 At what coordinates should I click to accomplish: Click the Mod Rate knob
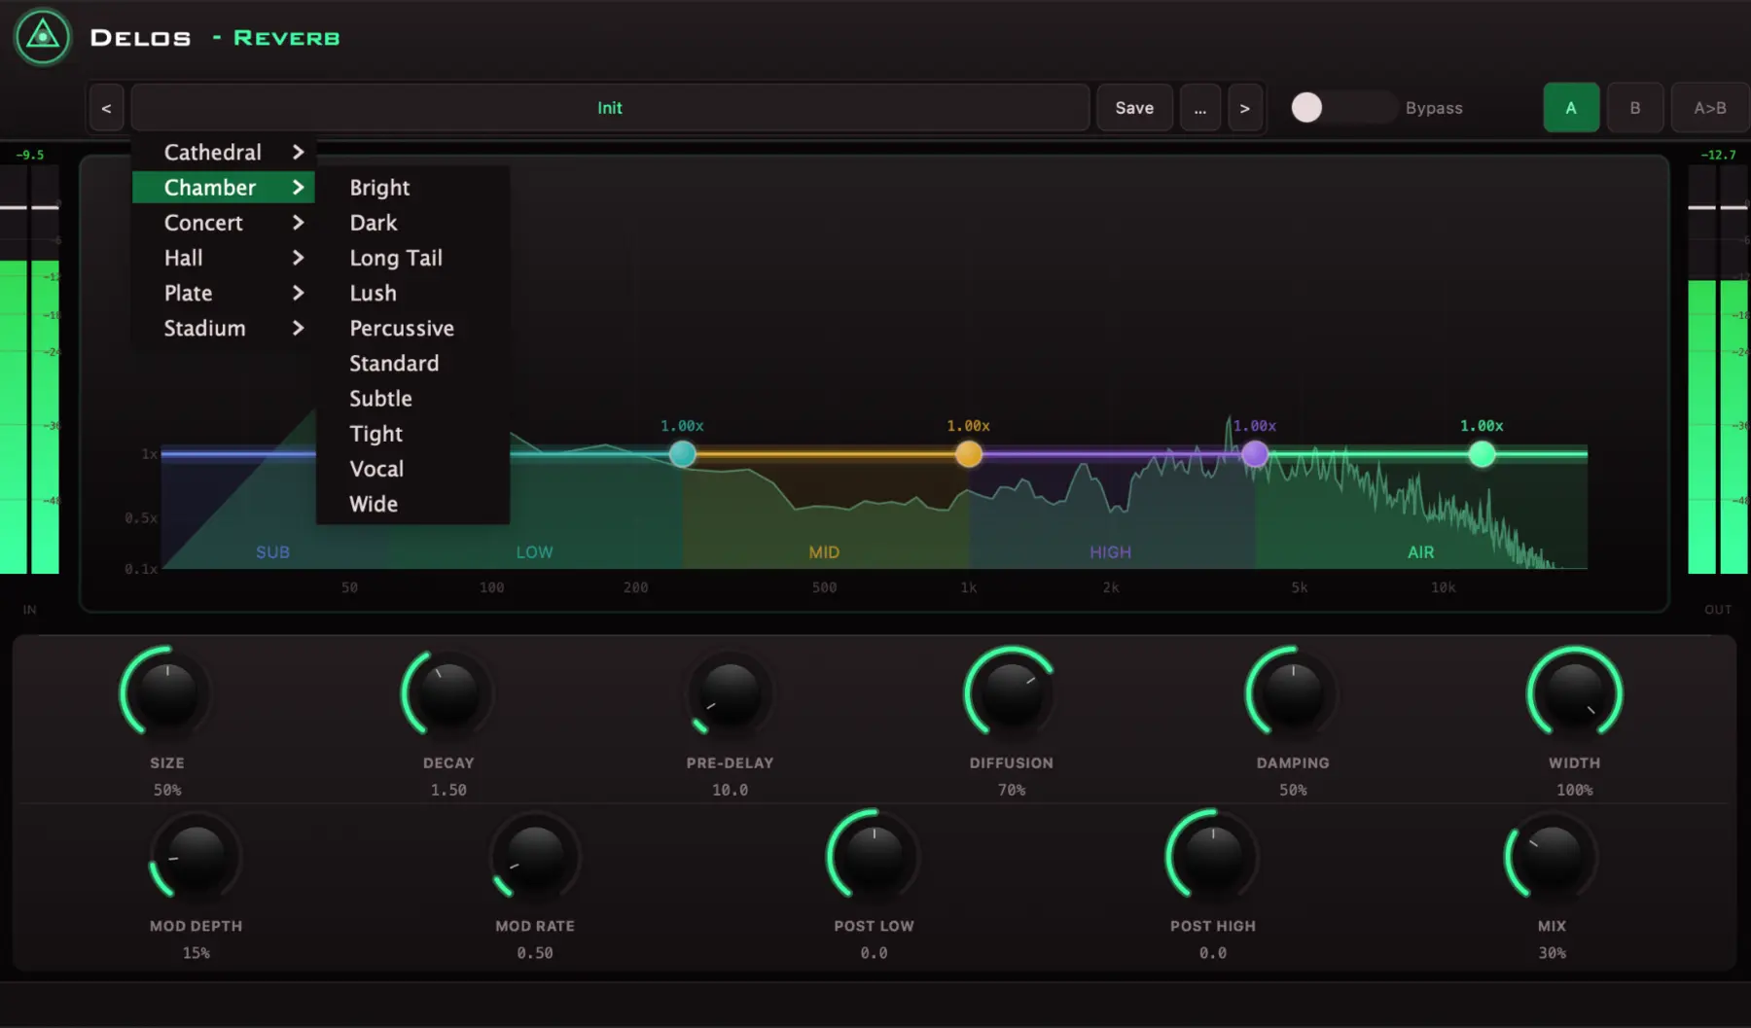535,857
